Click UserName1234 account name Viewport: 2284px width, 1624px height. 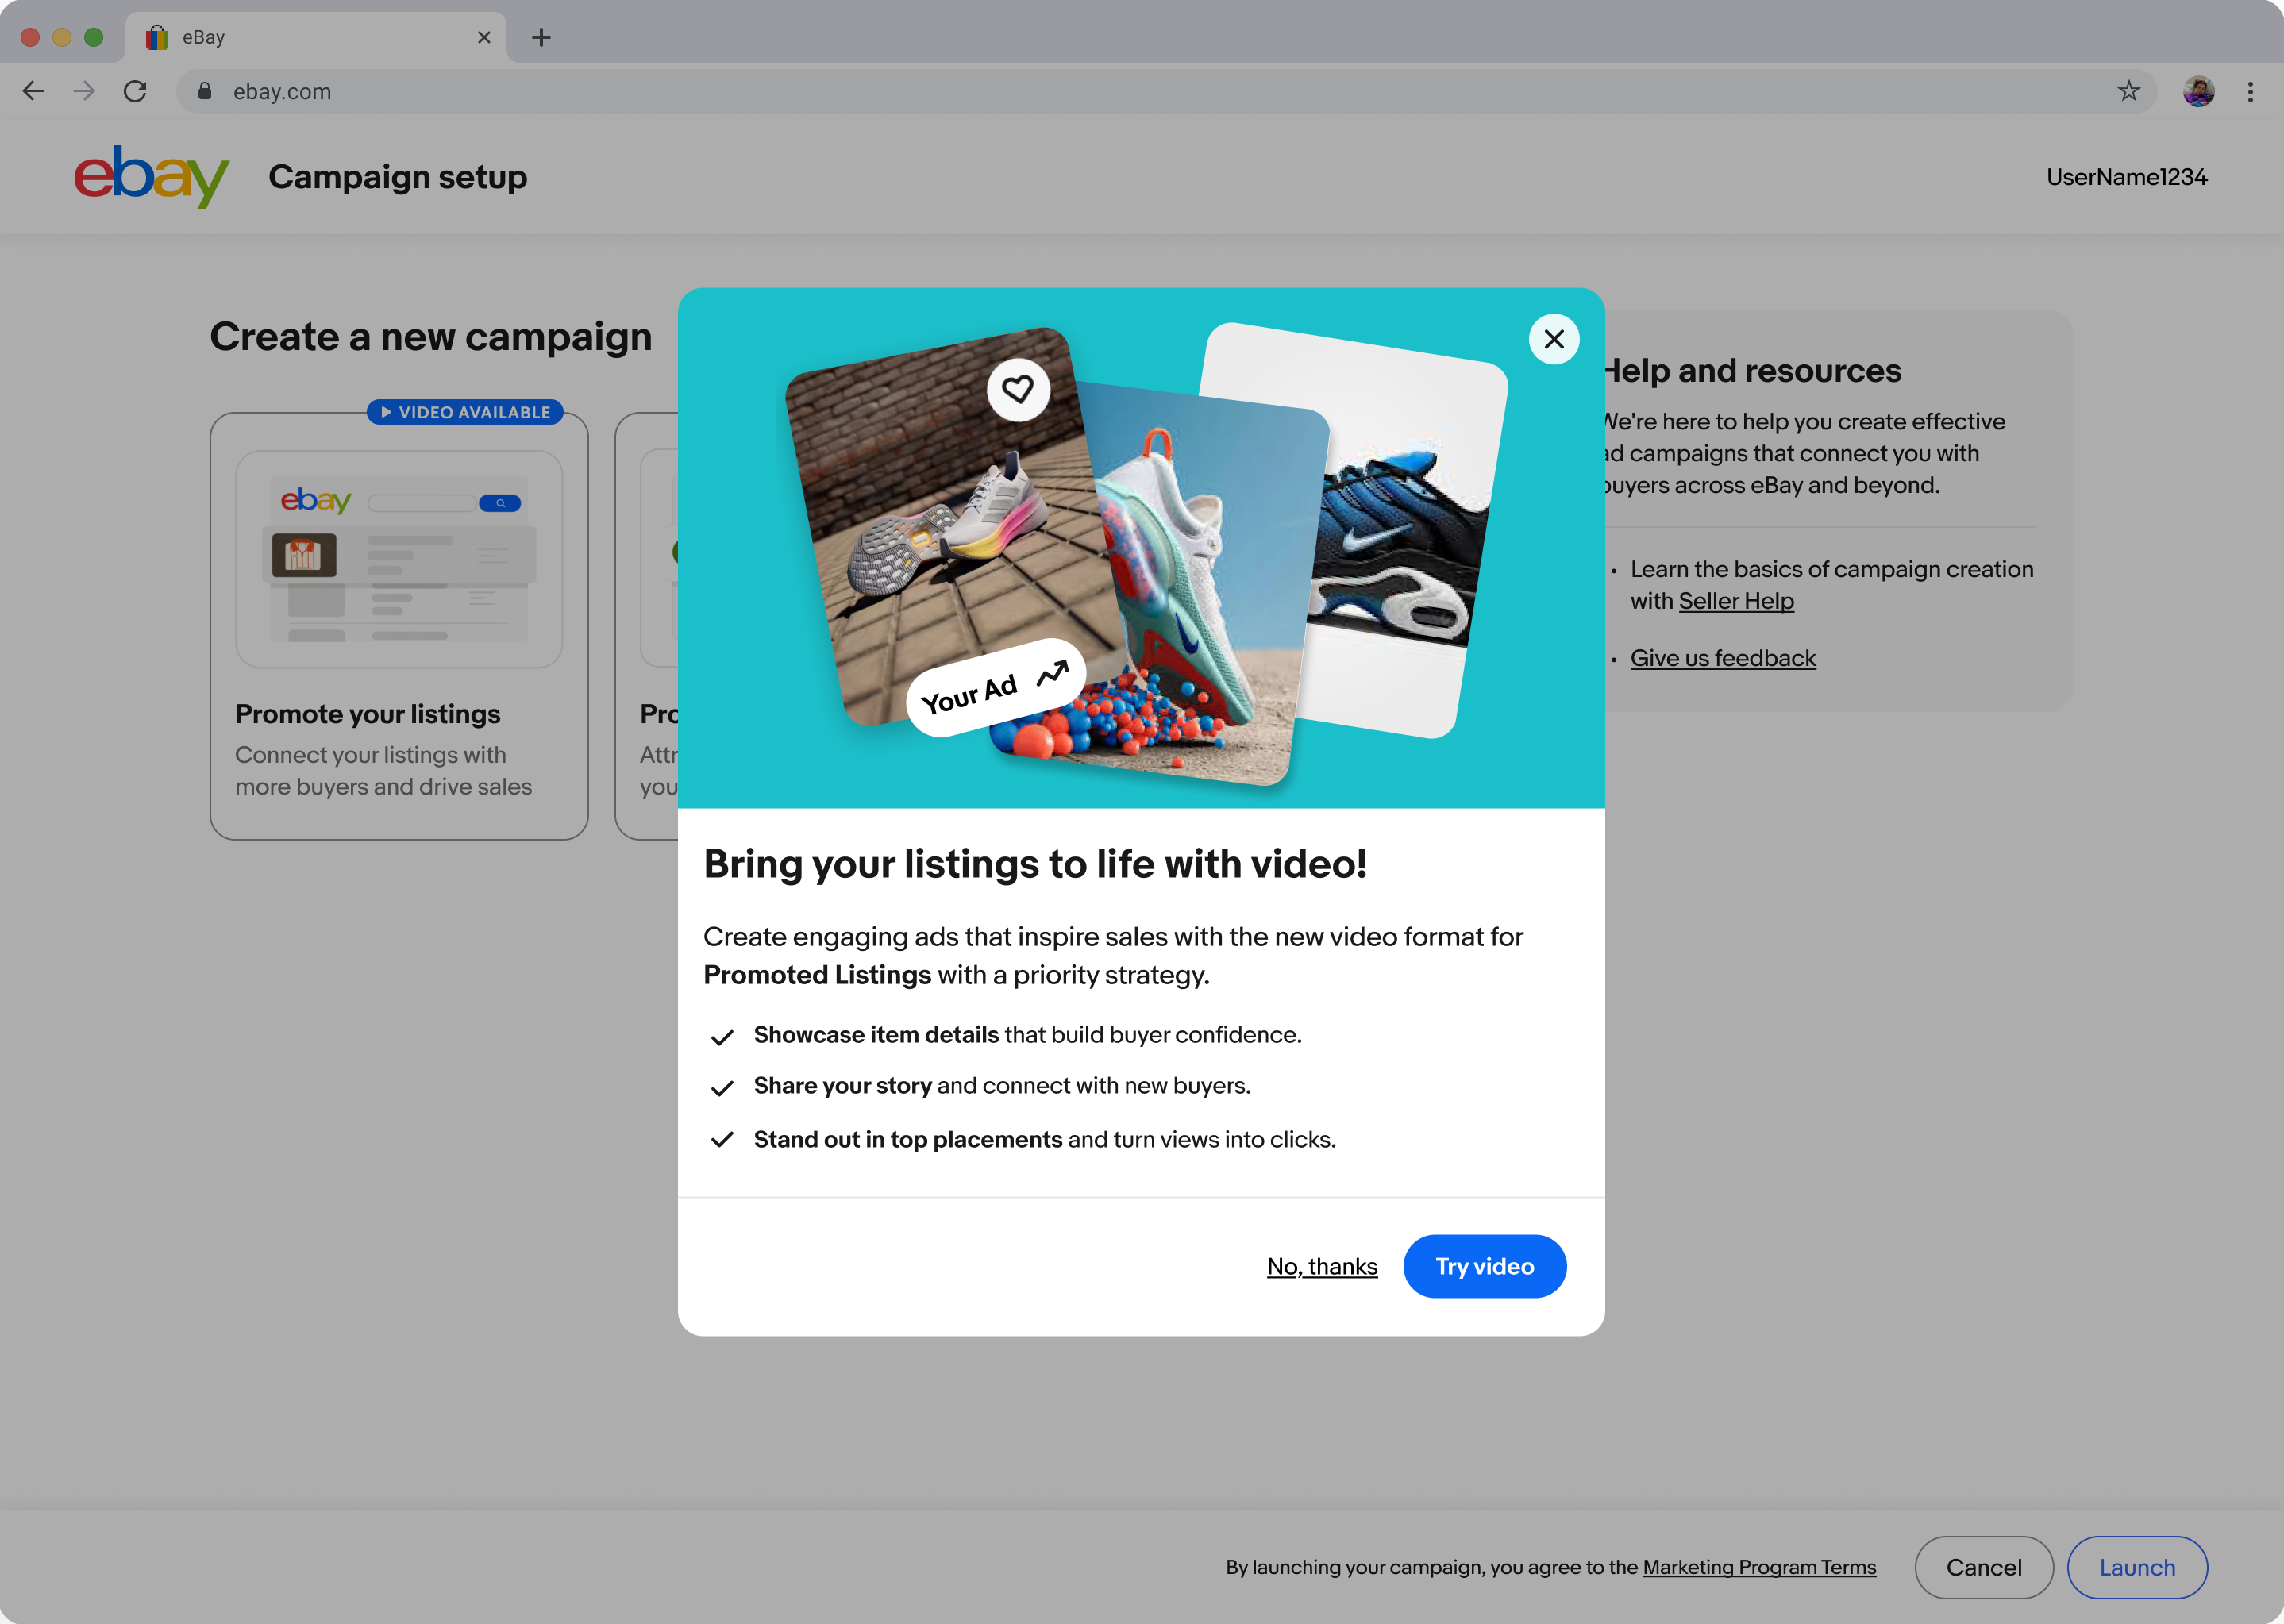point(2126,177)
